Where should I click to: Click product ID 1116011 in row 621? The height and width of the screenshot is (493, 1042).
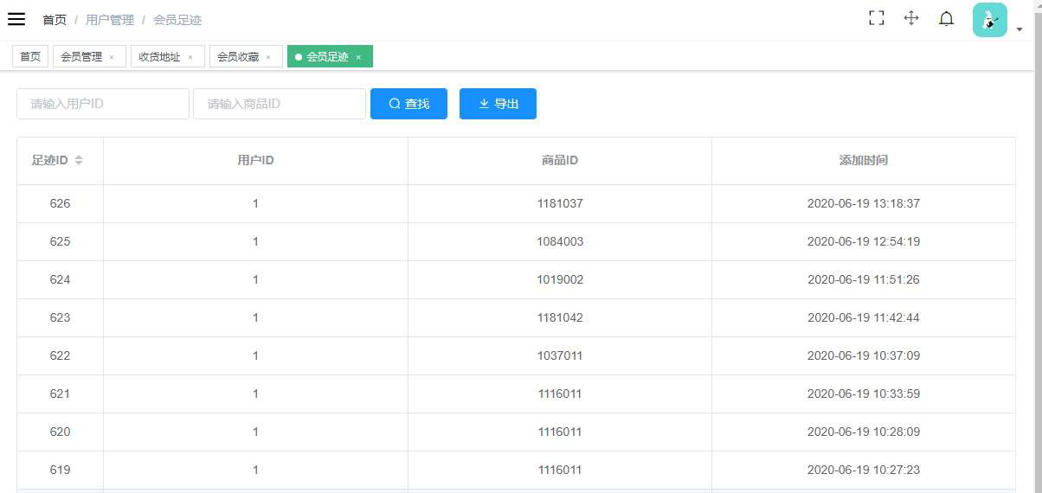pos(560,394)
